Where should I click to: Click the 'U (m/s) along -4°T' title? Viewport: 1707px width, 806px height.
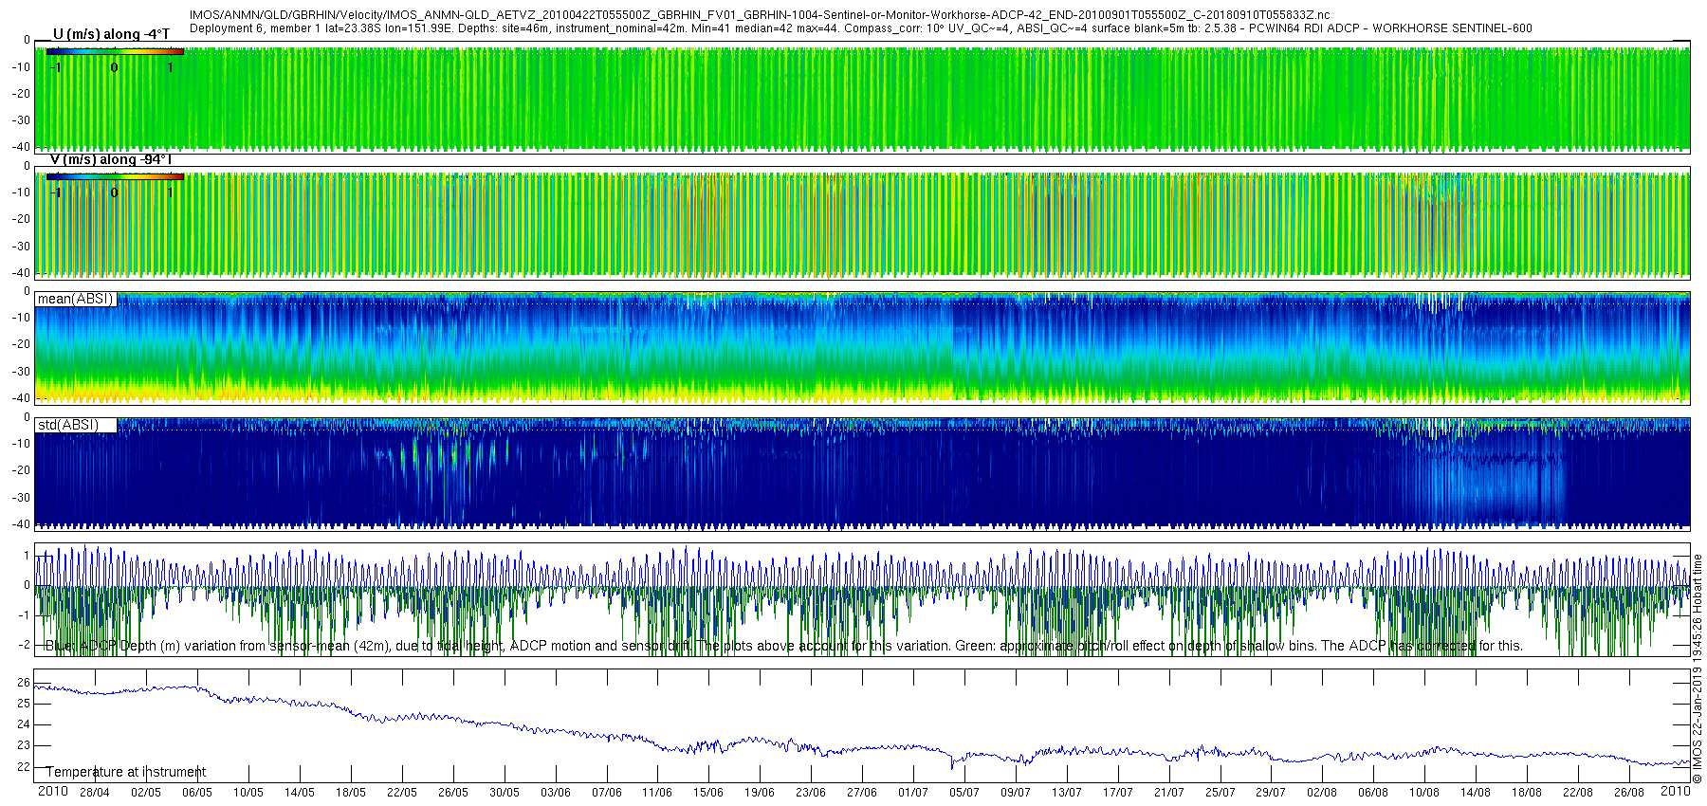pyautogui.click(x=111, y=34)
